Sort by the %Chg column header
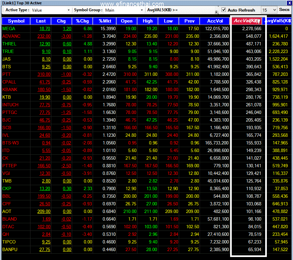The width and height of the screenshot is (293, 260). pos(82,21)
